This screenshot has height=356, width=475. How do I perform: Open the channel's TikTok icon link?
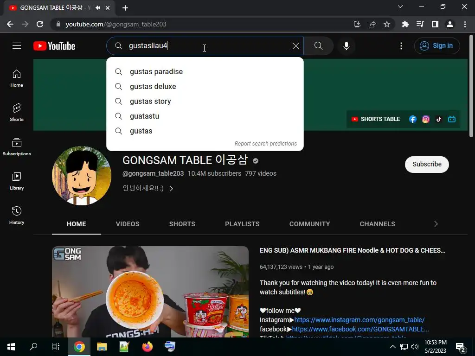(x=439, y=119)
